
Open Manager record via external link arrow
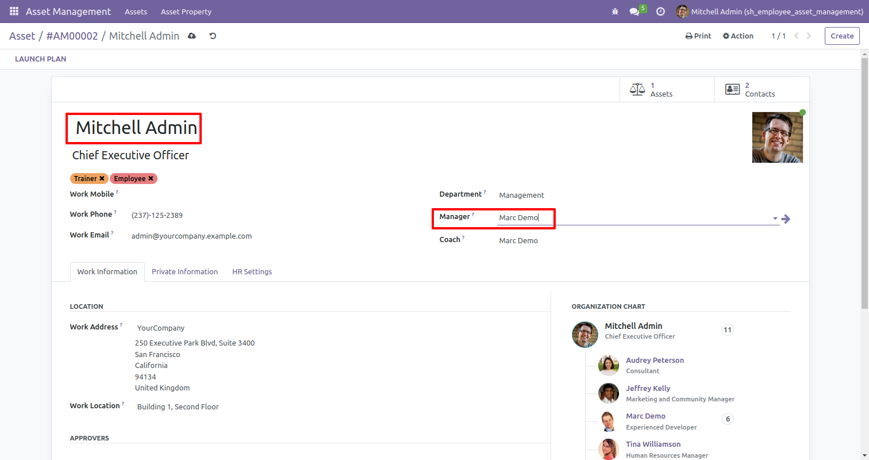tap(786, 219)
